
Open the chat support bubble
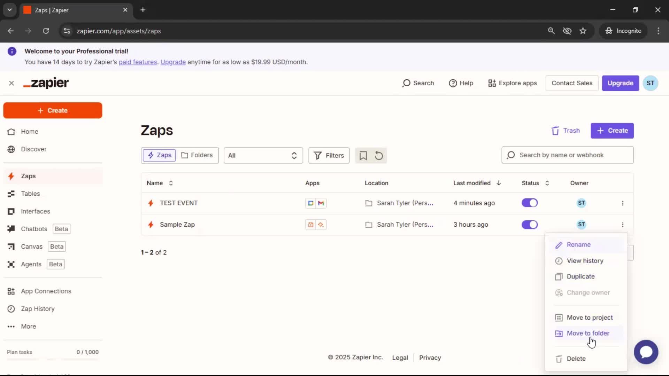(646, 352)
